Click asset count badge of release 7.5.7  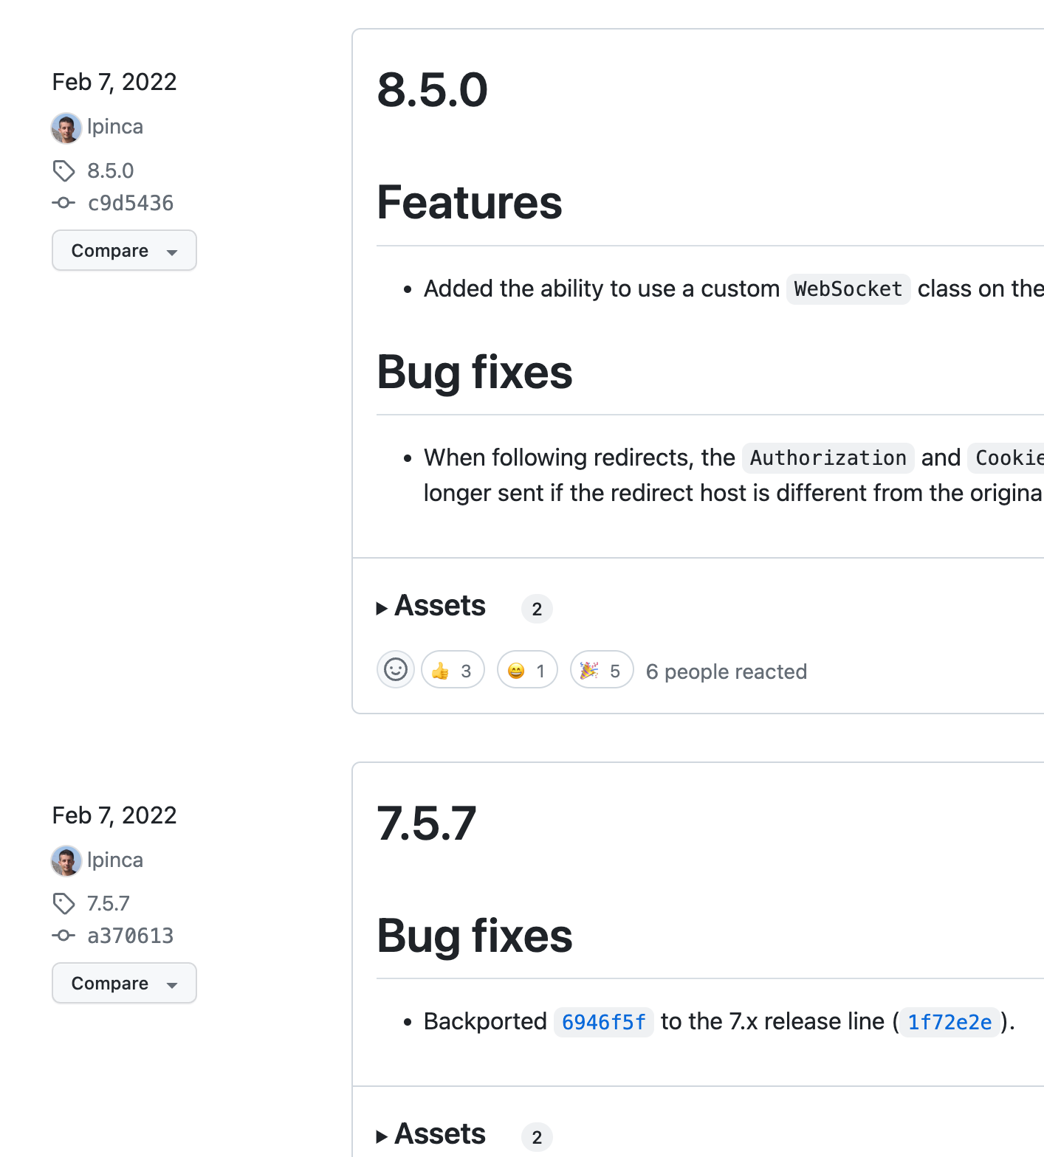537,1137
